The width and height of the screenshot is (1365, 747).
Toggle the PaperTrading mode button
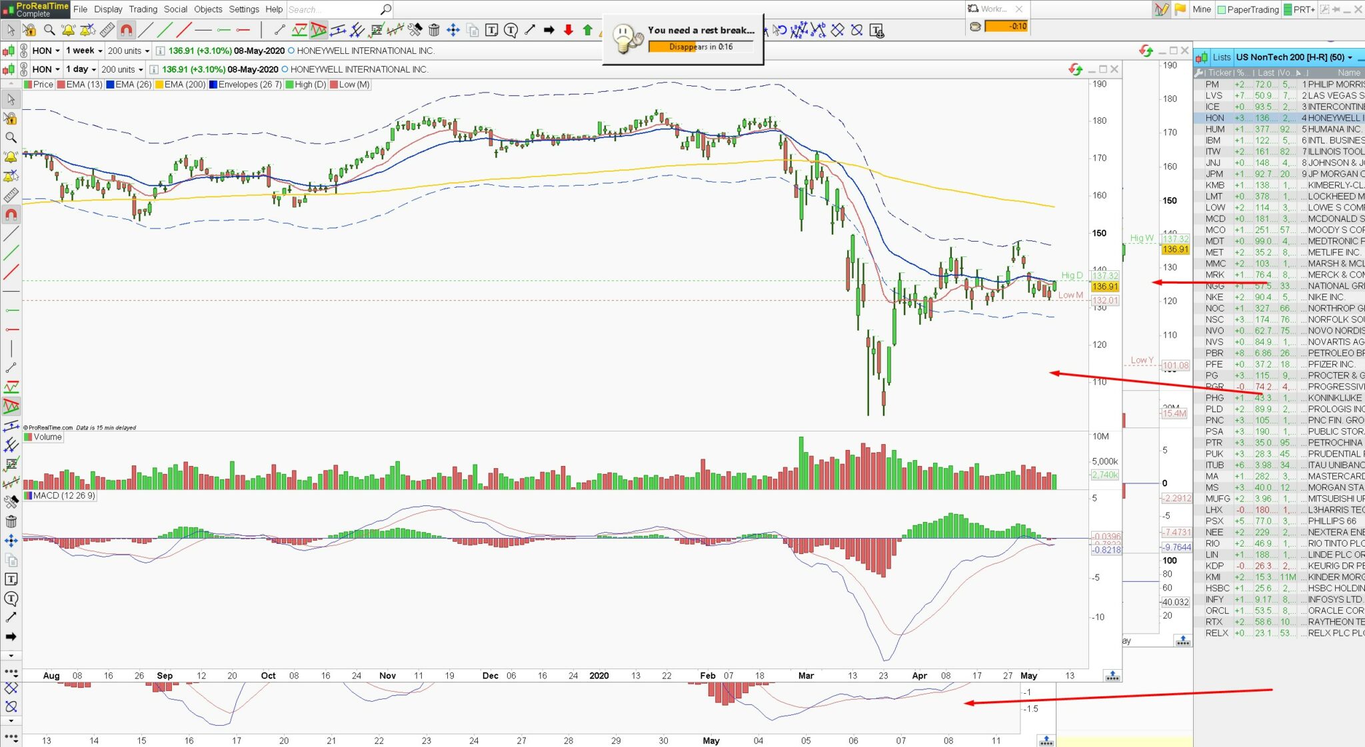1248,9
